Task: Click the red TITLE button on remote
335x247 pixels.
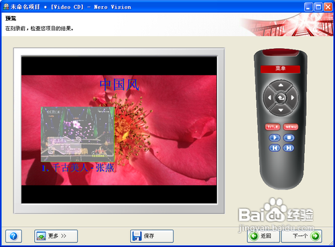Action: pyautogui.click(x=273, y=127)
